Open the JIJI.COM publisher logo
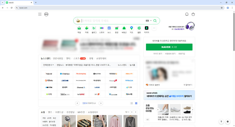This screenshot has width=235, height=127. click(113, 94)
